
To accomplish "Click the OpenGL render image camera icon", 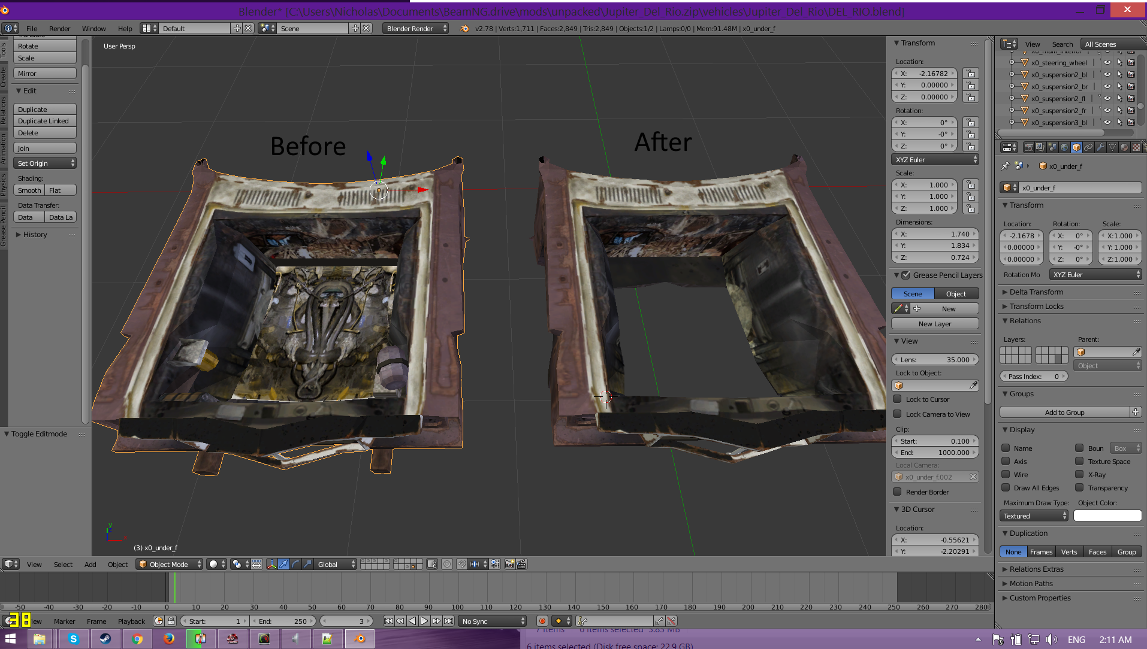I will (x=509, y=564).
